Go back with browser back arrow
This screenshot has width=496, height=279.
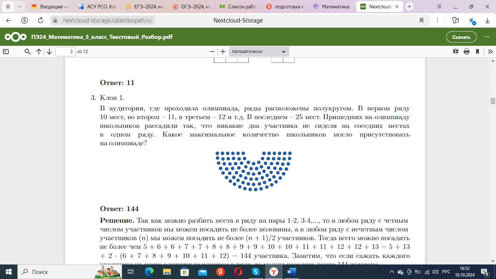[x=9, y=21]
